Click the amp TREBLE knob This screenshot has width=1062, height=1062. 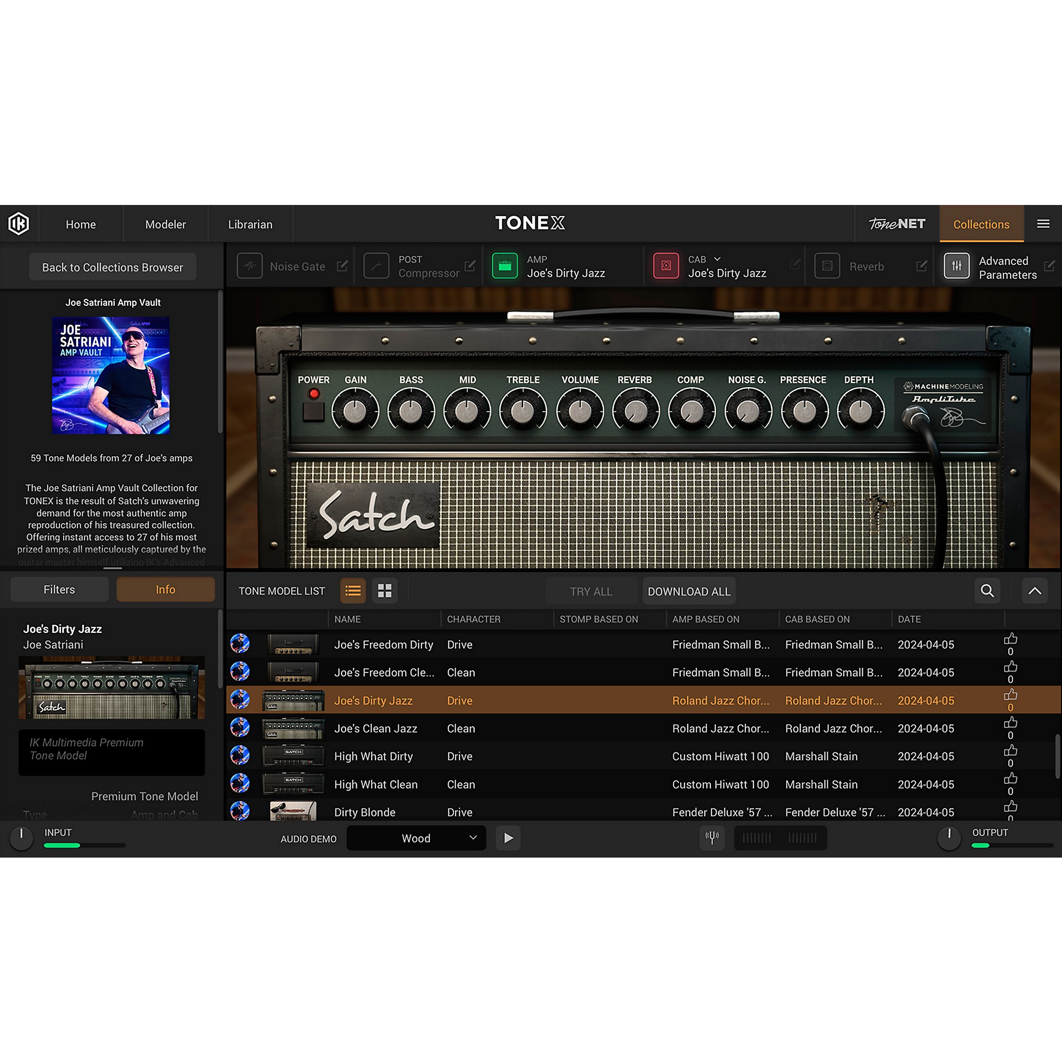[523, 410]
